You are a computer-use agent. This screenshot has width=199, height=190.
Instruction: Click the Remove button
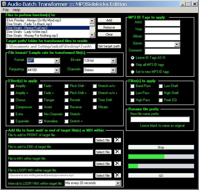point(109,27)
